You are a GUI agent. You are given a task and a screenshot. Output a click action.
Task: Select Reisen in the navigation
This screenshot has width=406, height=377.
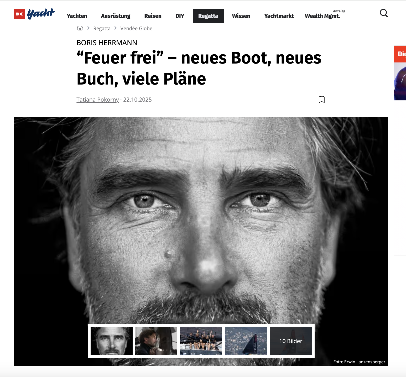pos(153,16)
